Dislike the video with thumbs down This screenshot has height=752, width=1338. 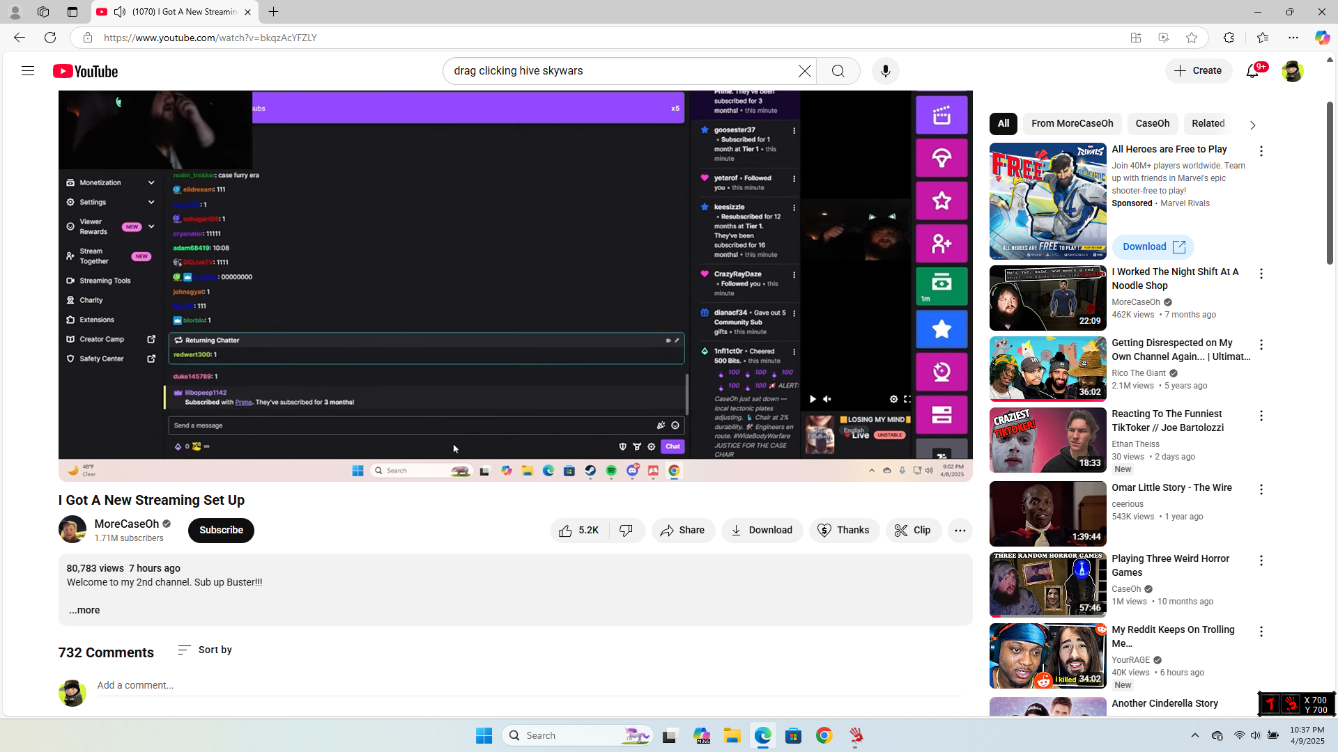coord(626,531)
